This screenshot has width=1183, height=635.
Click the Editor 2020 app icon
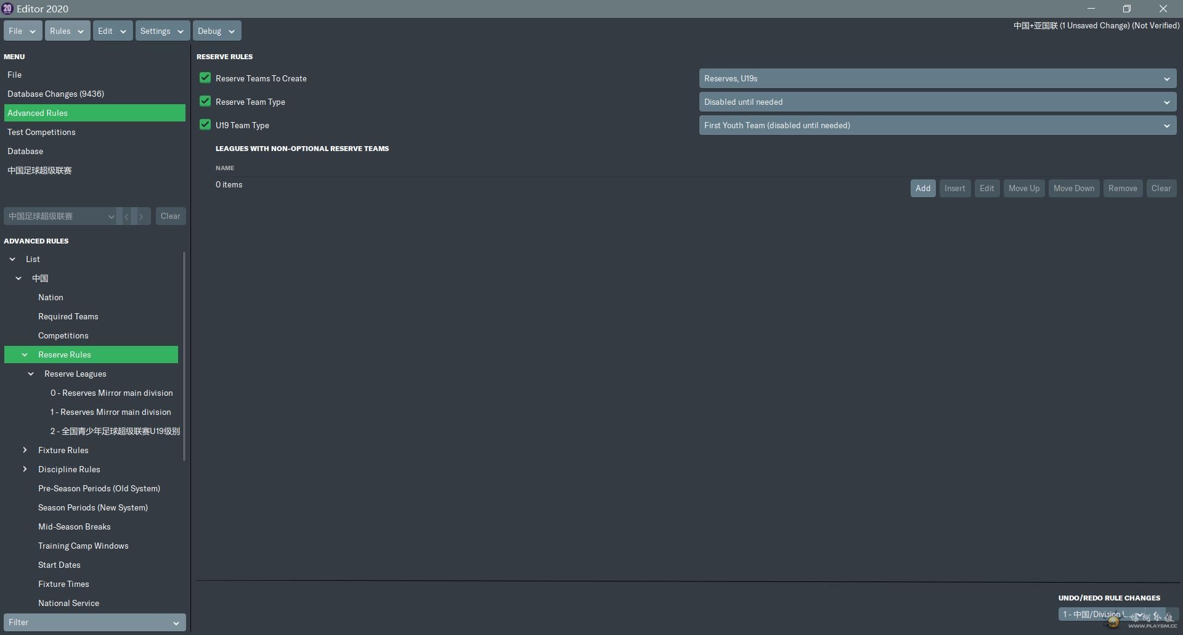click(x=7, y=9)
